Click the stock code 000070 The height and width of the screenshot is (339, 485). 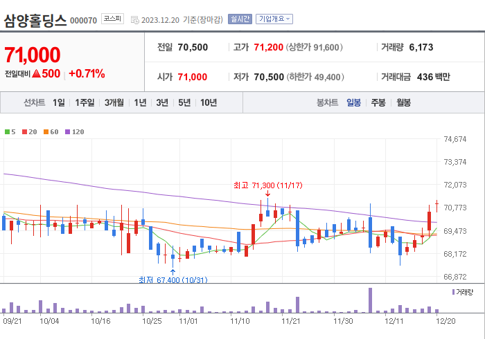84,21
